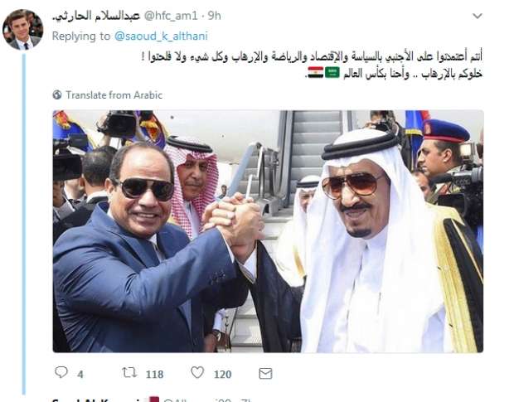Viewport: 514px width, 402px height.
Task: Click Translate from Arabic link
Action: (114, 95)
